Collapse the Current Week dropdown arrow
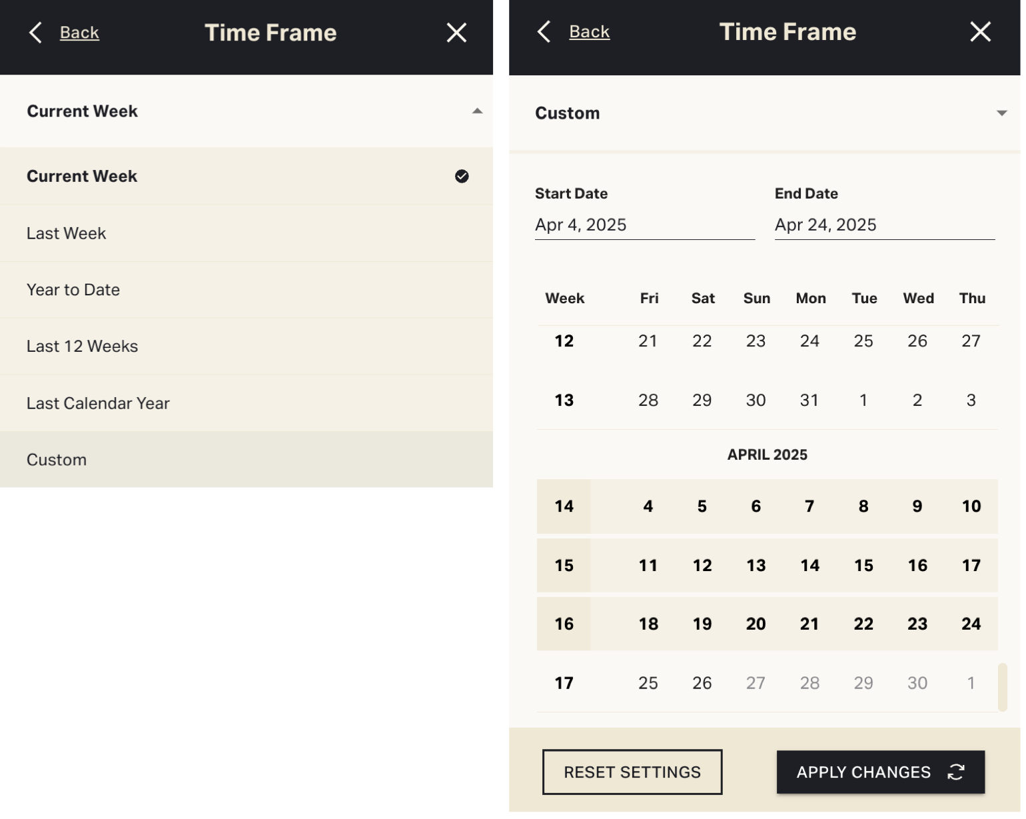Viewport: 1026px width, 819px height. (477, 111)
